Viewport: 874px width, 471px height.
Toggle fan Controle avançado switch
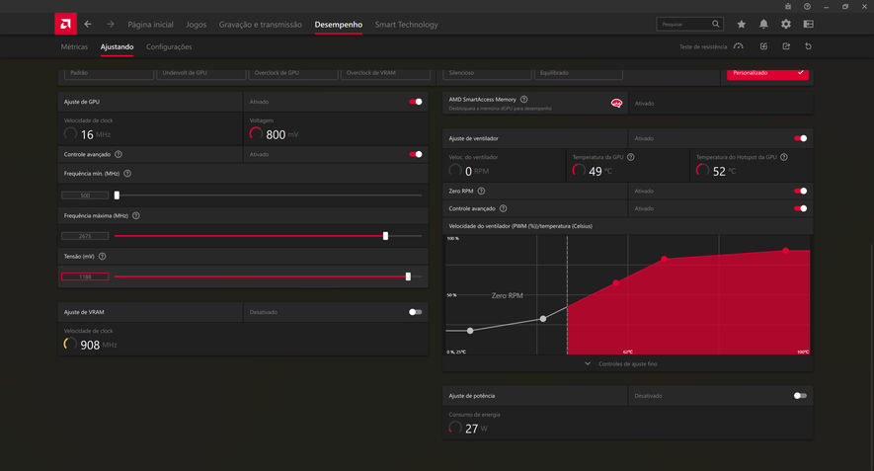(x=800, y=208)
